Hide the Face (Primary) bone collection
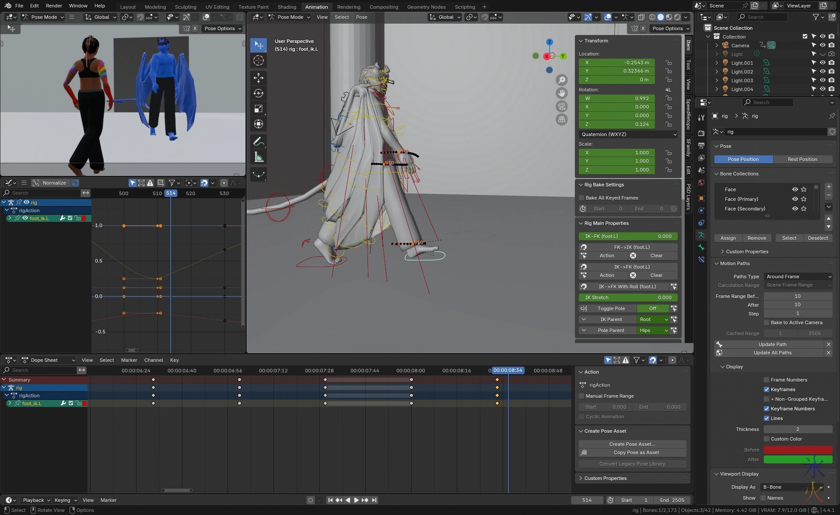 click(x=795, y=199)
